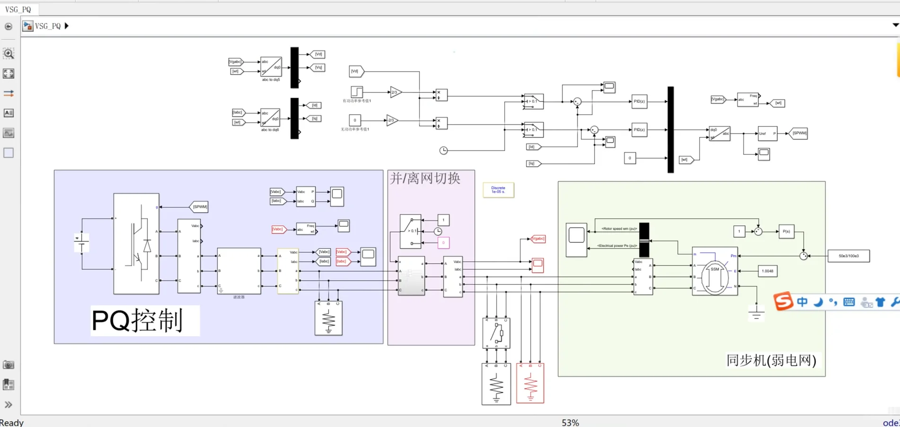
Task: Select the Discrete 1e-05 s powergui block
Action: tap(498, 190)
